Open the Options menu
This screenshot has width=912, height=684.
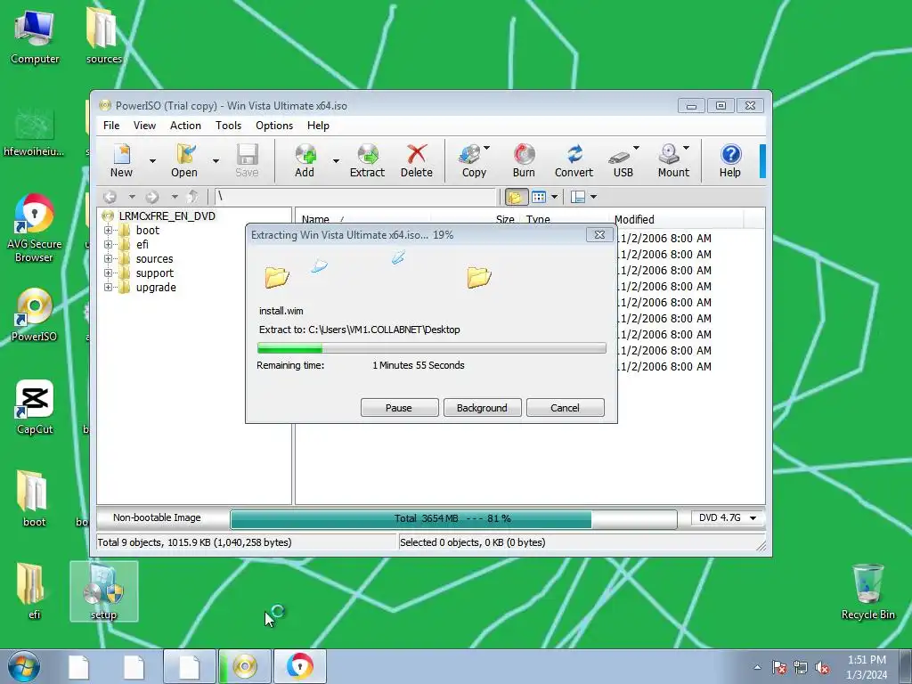click(x=274, y=126)
